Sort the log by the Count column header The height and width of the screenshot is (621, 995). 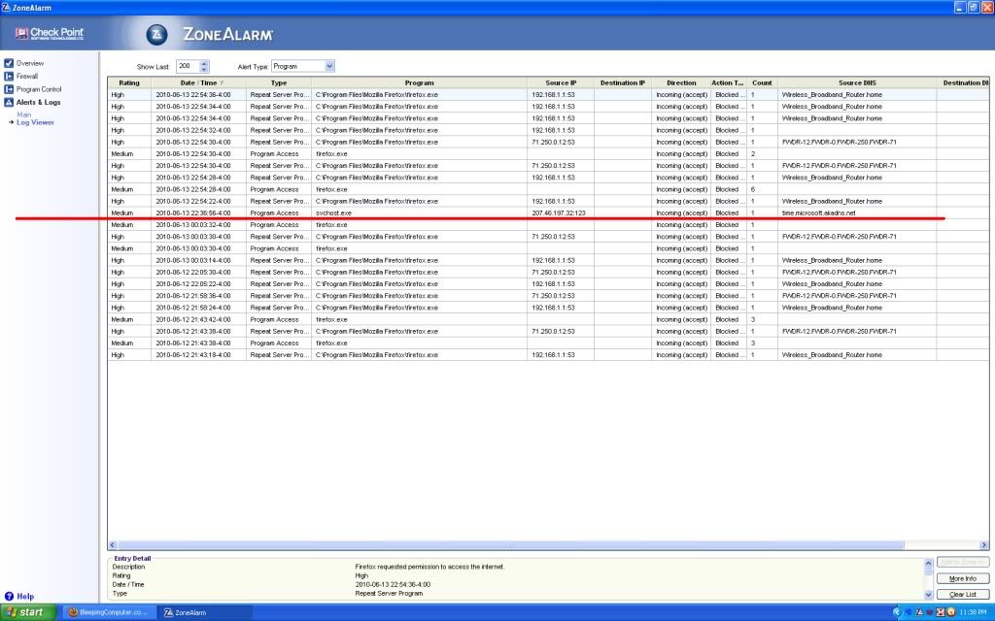pyautogui.click(x=762, y=82)
